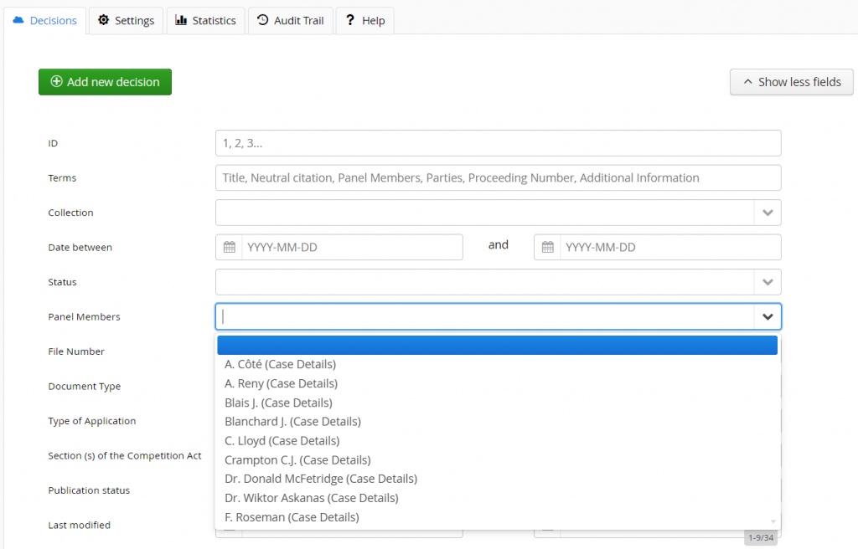Open the Audit Trail tab
Image resolution: width=858 pixels, height=549 pixels.
click(290, 21)
